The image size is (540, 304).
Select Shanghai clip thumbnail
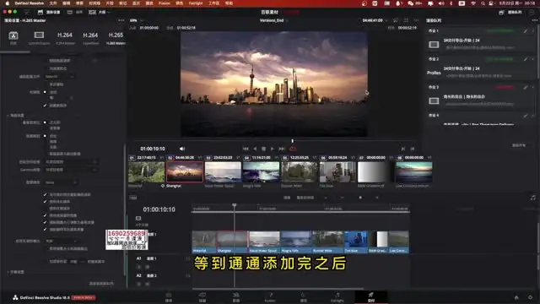(x=185, y=172)
